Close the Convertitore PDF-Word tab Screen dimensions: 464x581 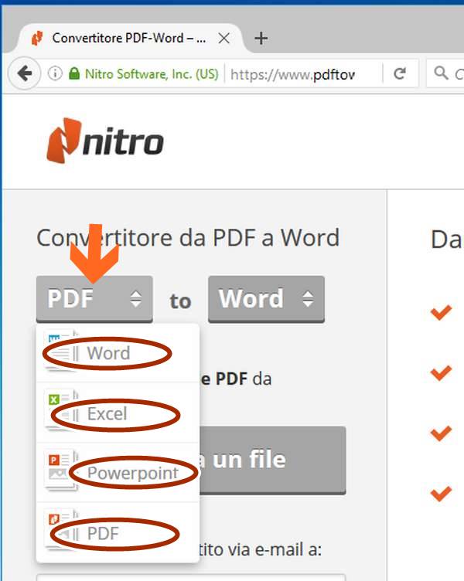[223, 38]
